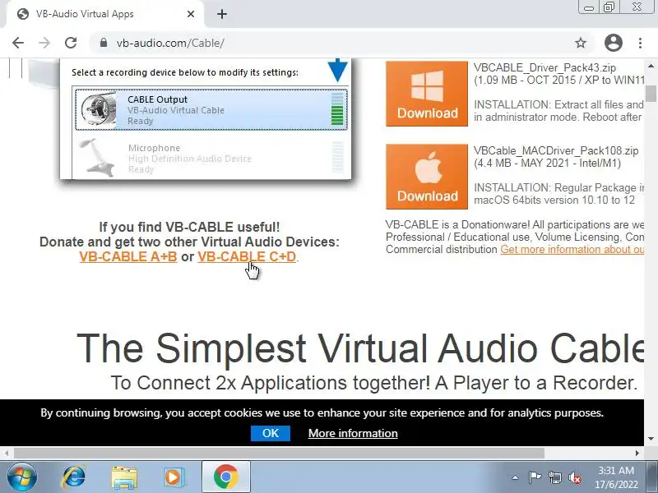Open the network status tray icon
The height and width of the screenshot is (493, 658).
(554, 477)
